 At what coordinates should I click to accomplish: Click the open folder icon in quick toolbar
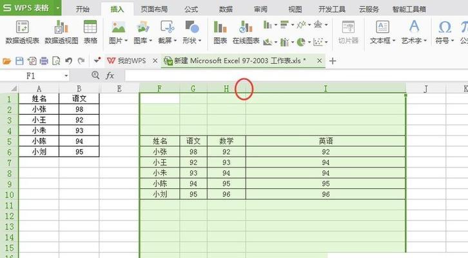click(6, 61)
